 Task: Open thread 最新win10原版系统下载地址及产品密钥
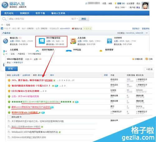(31, 107)
